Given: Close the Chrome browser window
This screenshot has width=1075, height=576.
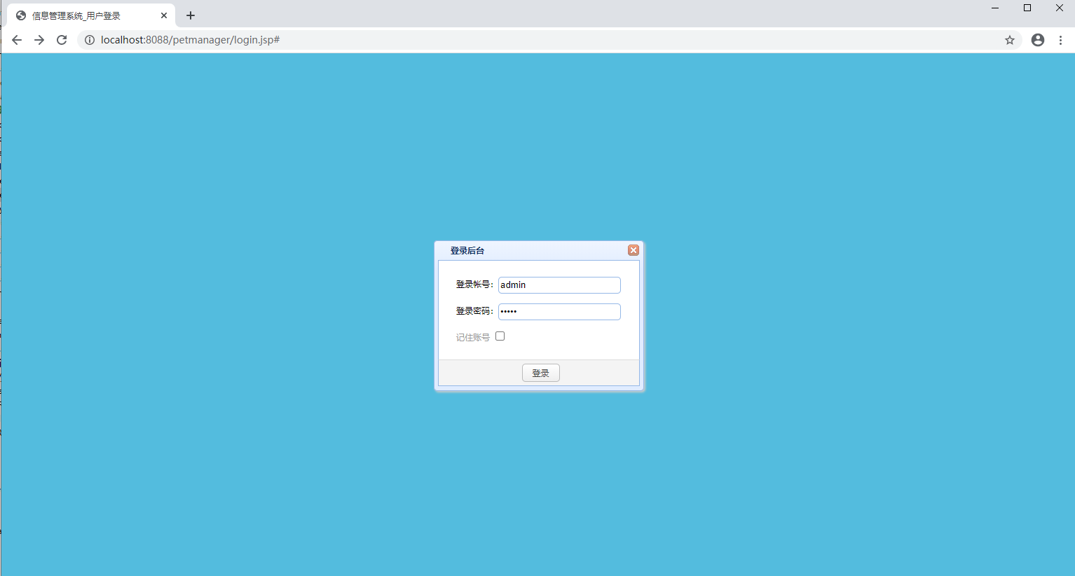Looking at the screenshot, I should (x=1060, y=8).
